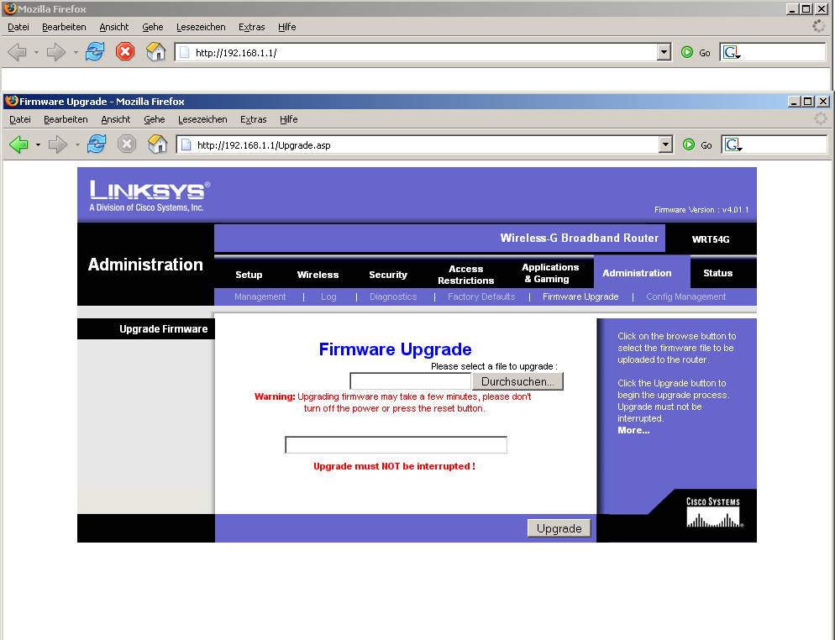Open Back history dropdown in Firmware Upgrade window
The width and height of the screenshot is (835, 640).
click(38, 144)
